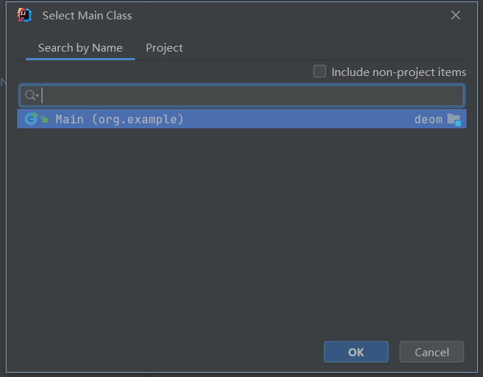Click the magnifier search icon
Screen dimensions: 483x377
(x=30, y=95)
